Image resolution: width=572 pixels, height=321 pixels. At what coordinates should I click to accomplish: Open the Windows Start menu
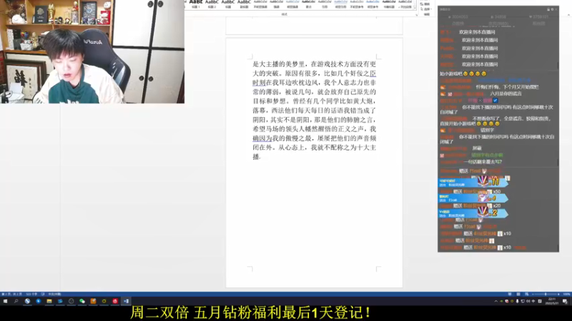click(5, 301)
